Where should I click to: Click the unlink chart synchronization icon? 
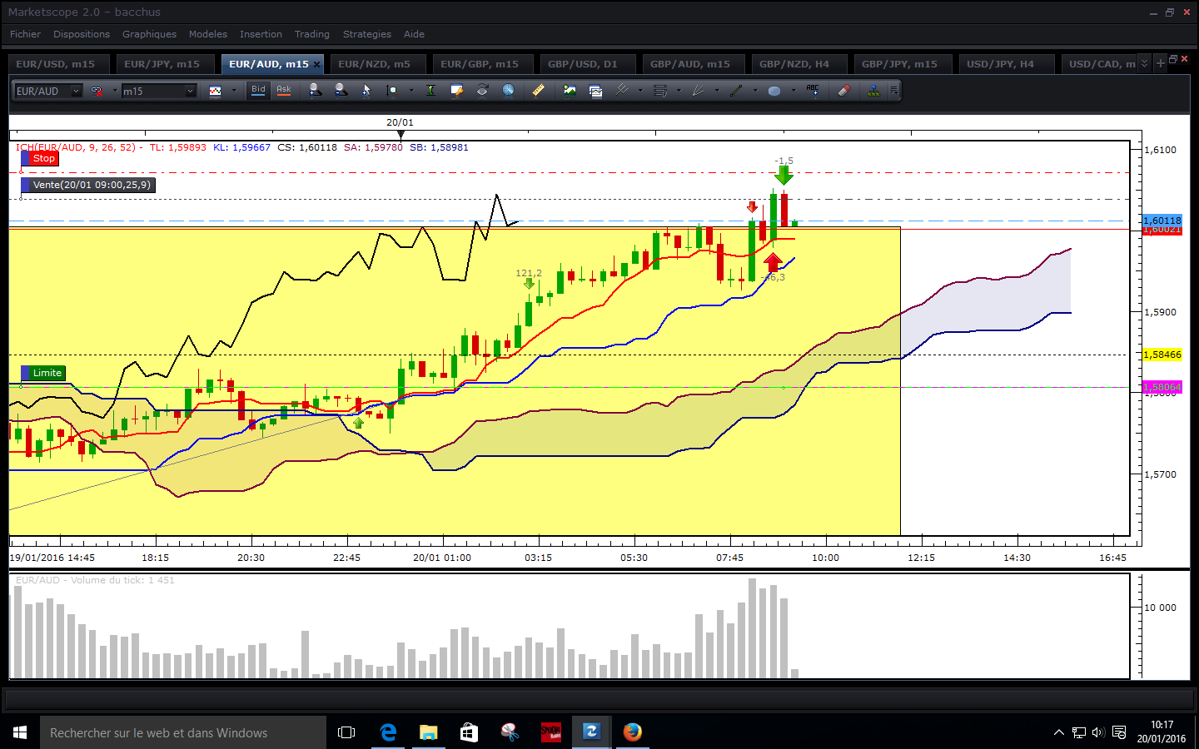tap(97, 91)
